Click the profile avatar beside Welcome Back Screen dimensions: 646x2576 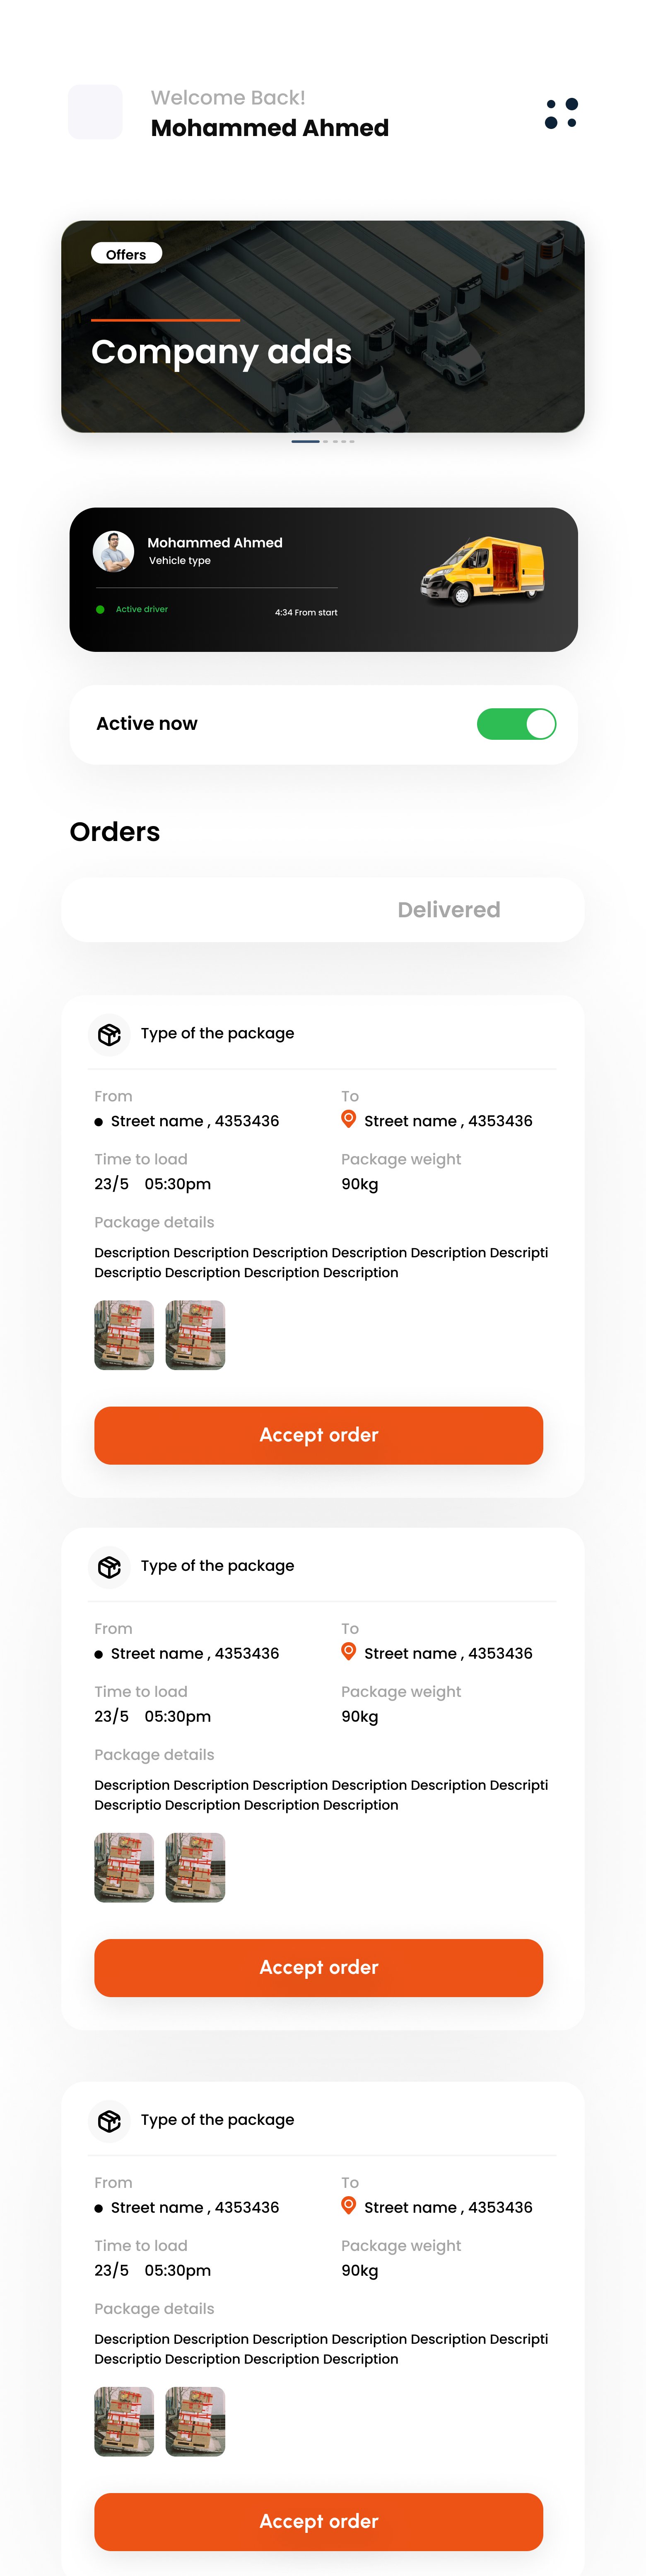(96, 112)
